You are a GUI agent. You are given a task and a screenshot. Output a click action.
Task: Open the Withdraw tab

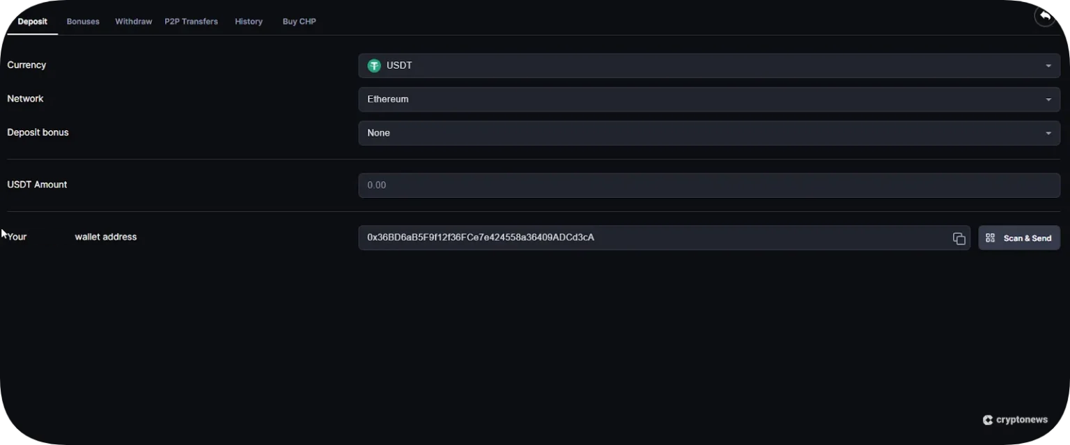pos(133,22)
